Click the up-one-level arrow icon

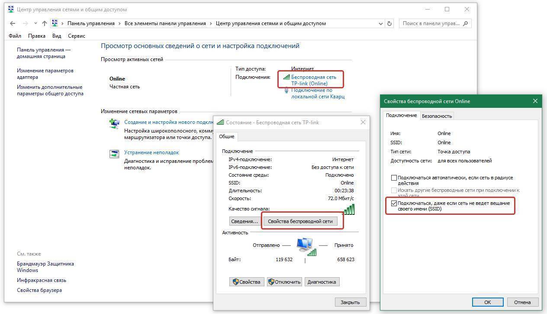(x=44, y=23)
